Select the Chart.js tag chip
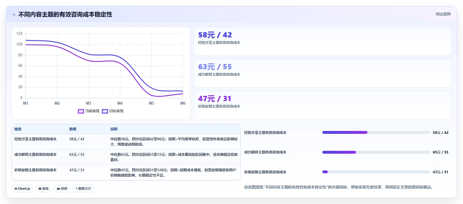Image resolution: width=463 pixels, height=204 pixels. tap(22, 189)
